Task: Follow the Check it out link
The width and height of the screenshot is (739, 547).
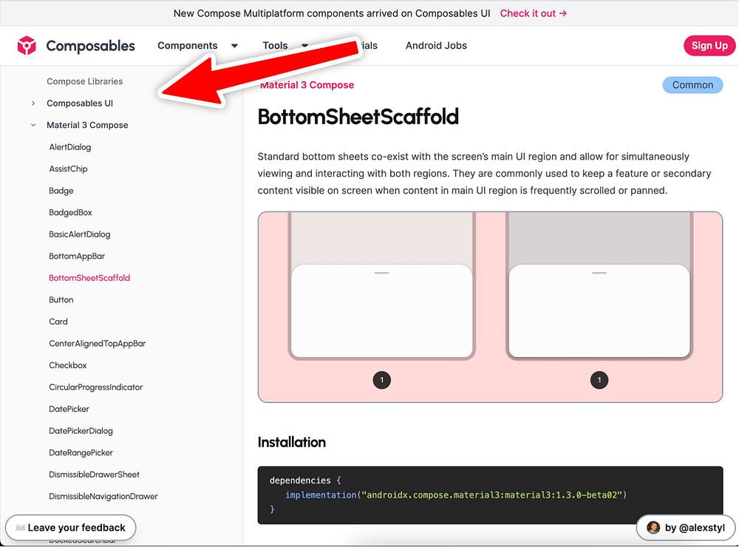Action: point(533,13)
